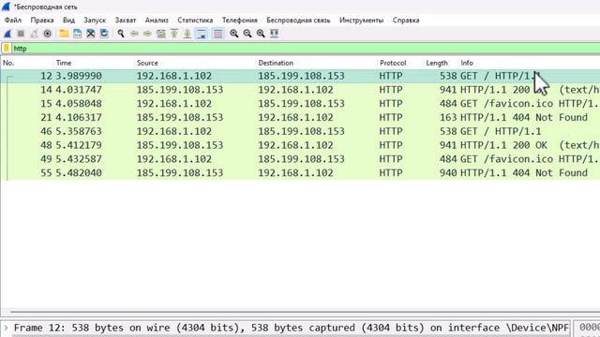Sort by the Source column header
600x337 pixels.
pyautogui.click(x=195, y=63)
